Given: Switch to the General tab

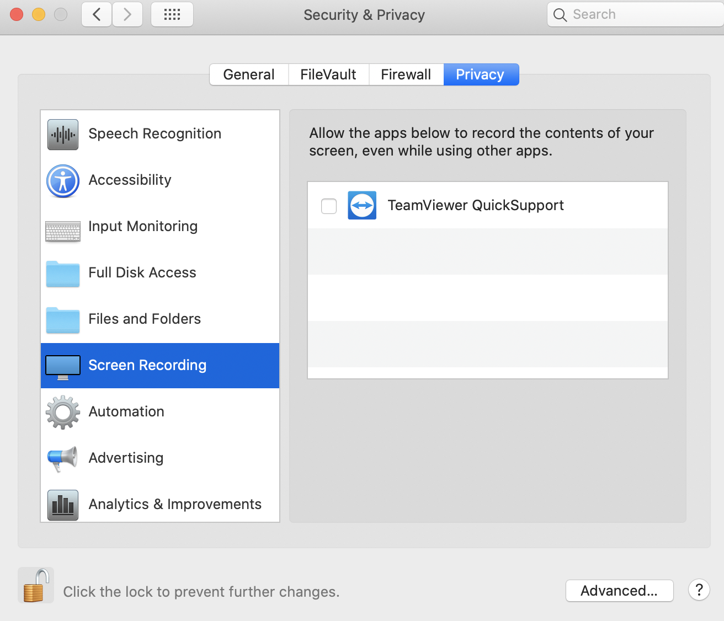Looking at the screenshot, I should pyautogui.click(x=249, y=74).
